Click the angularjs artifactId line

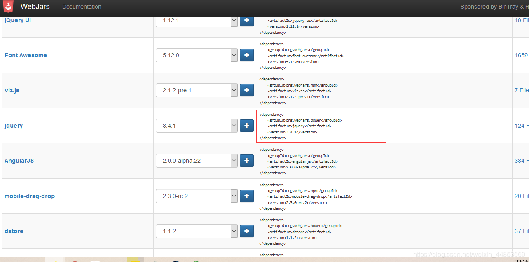pyautogui.click(x=302, y=161)
